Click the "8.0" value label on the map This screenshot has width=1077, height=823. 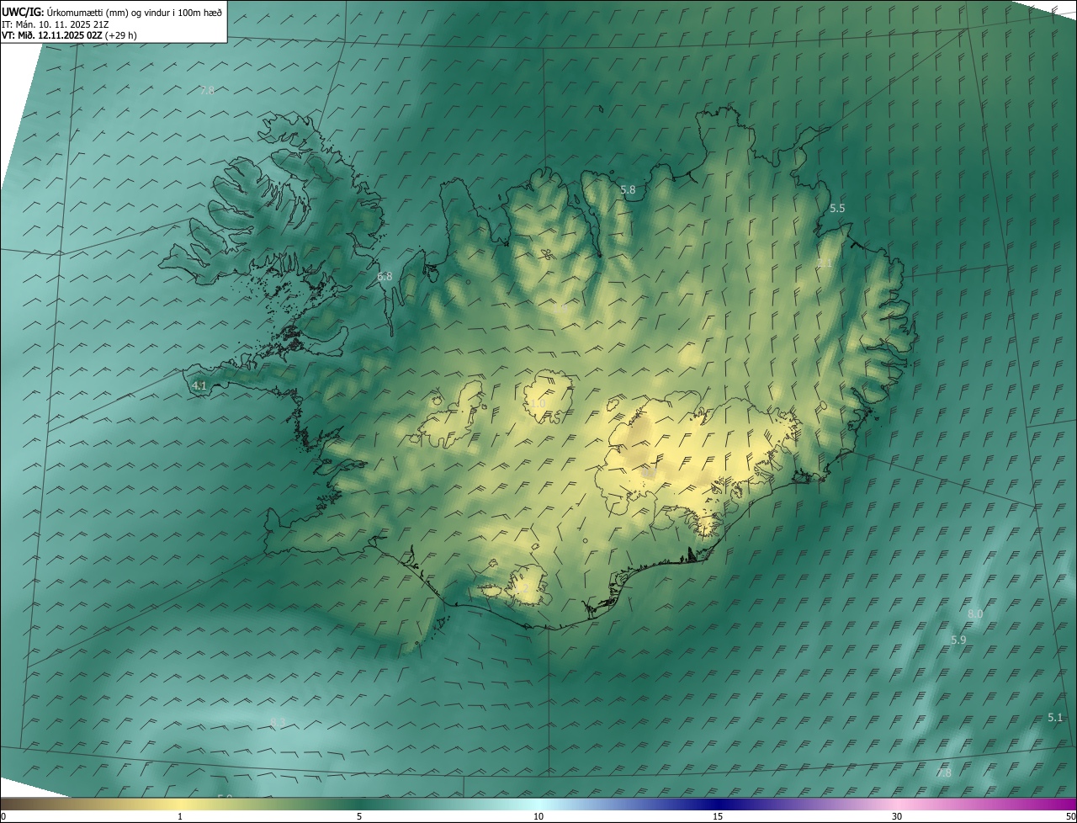[x=975, y=614]
